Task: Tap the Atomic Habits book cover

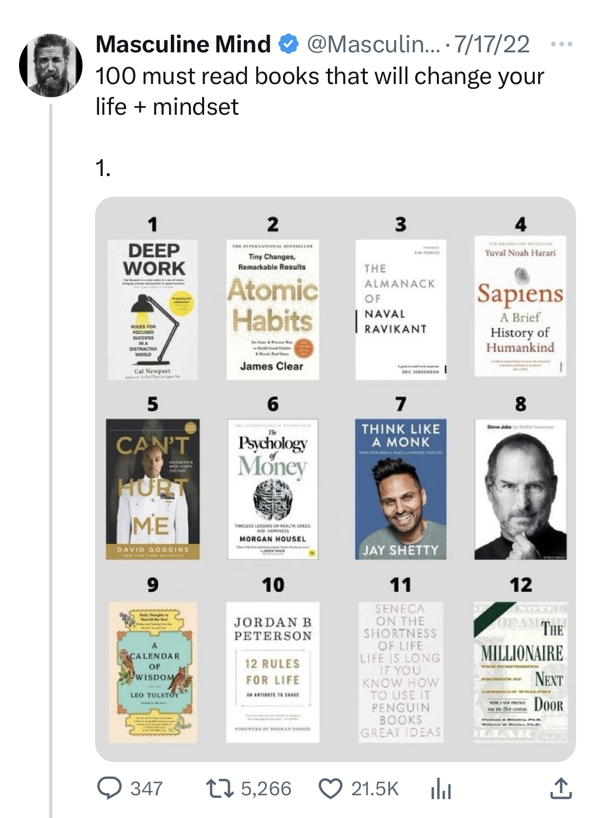Action: click(x=272, y=309)
